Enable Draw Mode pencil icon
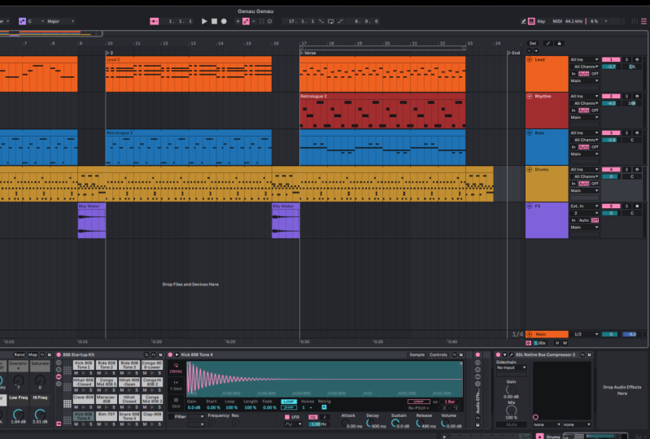Screen dimensions: 650x439 [x=523, y=21]
